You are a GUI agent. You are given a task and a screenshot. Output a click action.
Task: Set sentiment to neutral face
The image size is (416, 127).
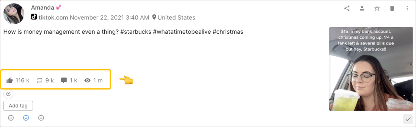tap(26, 118)
